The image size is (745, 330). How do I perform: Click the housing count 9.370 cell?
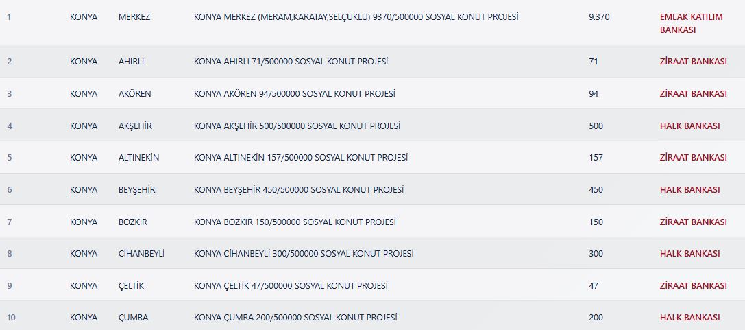tap(599, 16)
